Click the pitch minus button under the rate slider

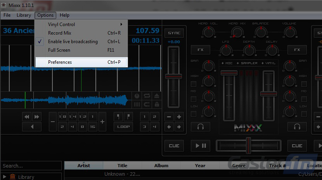coord(169,117)
